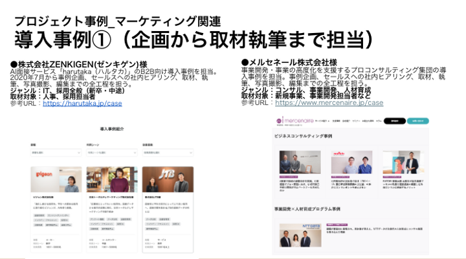Open the filter dropdown above the JTB card

pyautogui.click(x=168, y=153)
